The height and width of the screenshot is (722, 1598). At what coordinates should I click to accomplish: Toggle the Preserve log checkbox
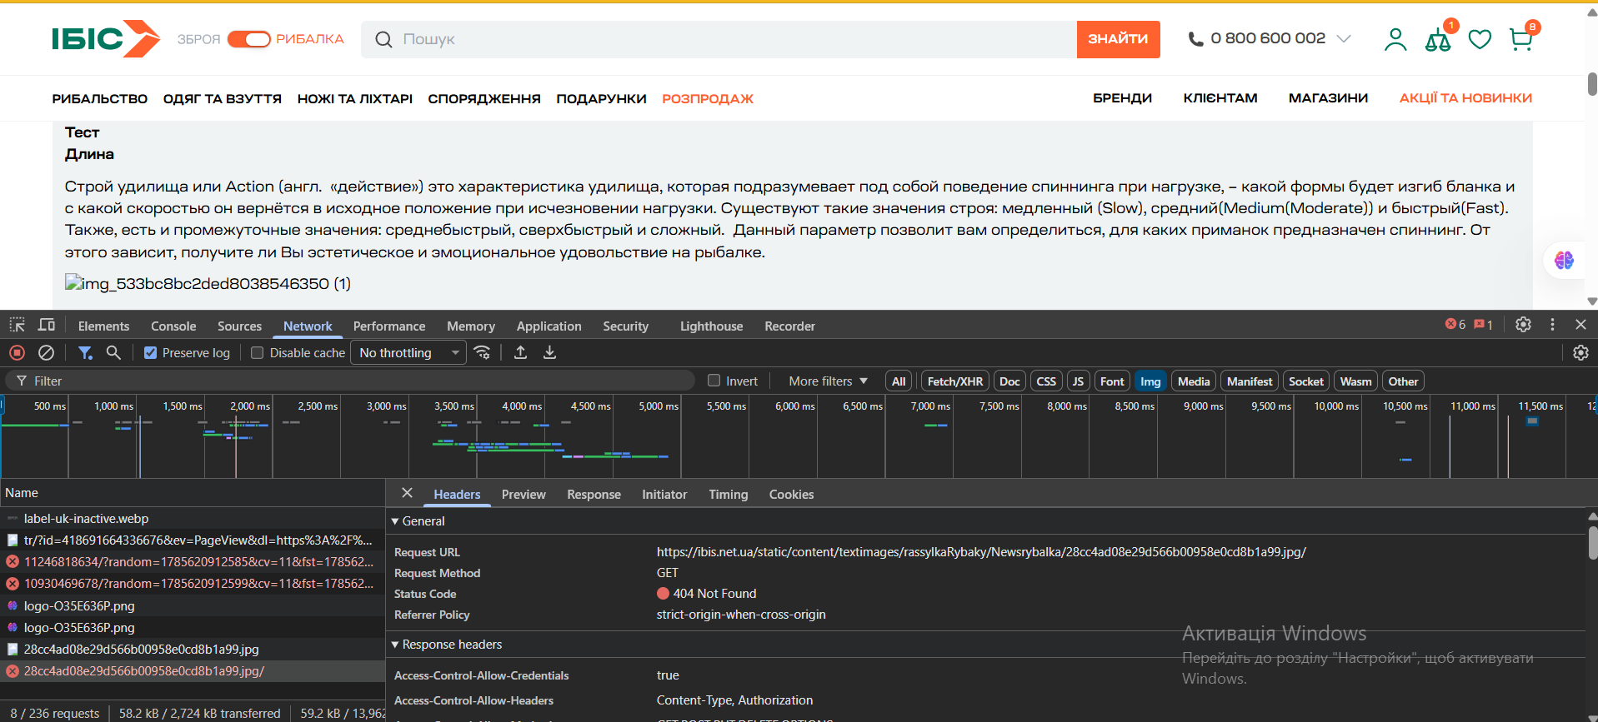click(150, 353)
